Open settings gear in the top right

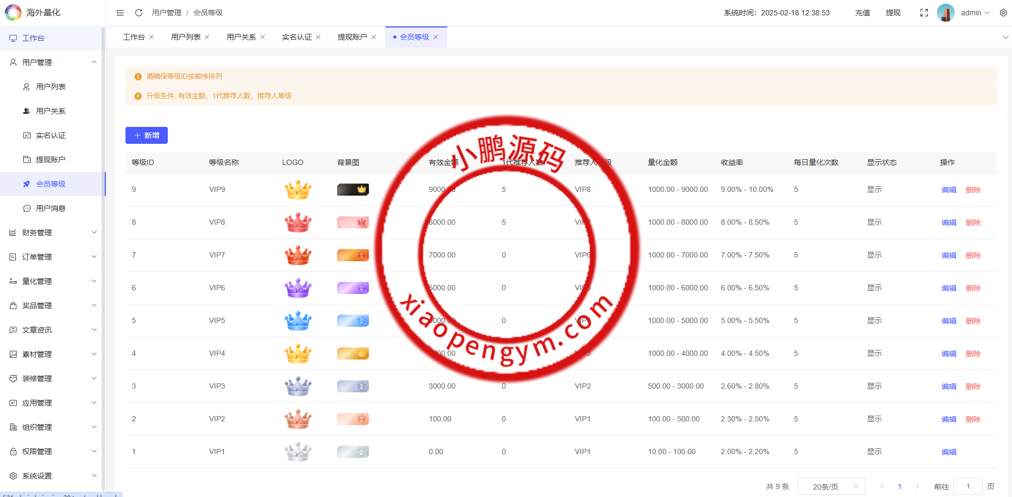click(x=1003, y=13)
